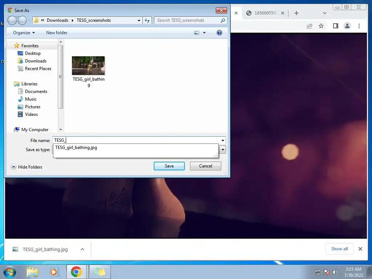Open the Save as type dropdown
The width and height of the screenshot is (372, 279).
coord(223,149)
